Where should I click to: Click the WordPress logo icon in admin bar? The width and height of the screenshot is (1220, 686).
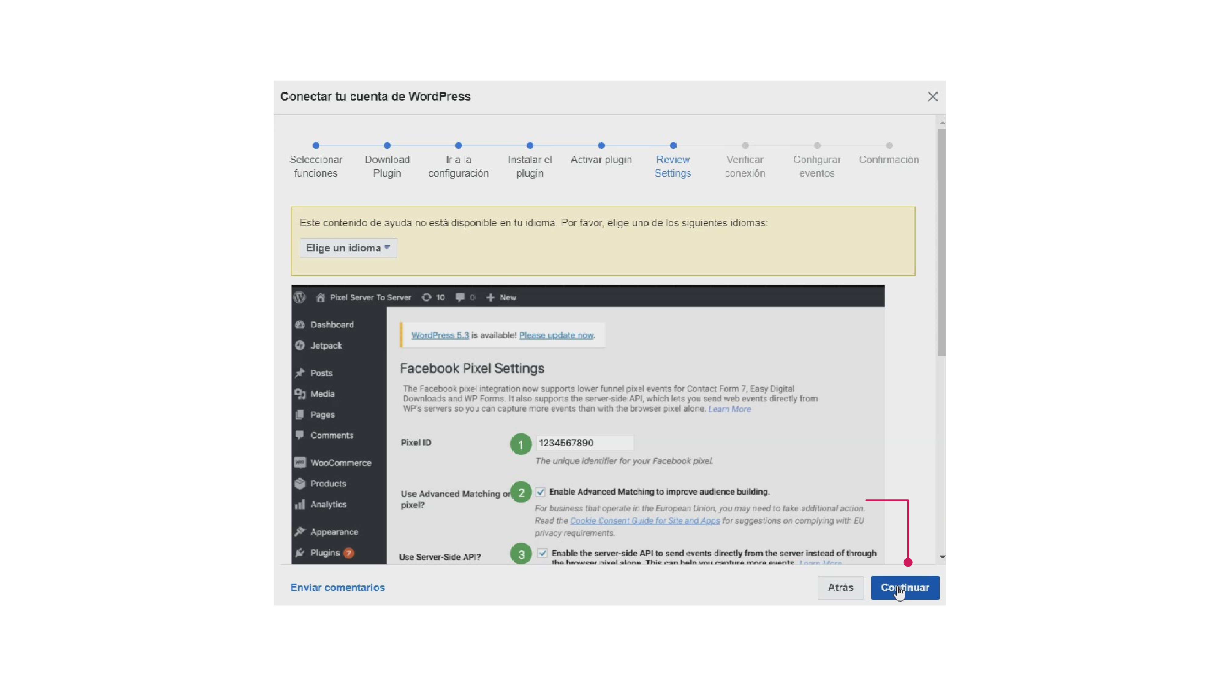point(299,297)
